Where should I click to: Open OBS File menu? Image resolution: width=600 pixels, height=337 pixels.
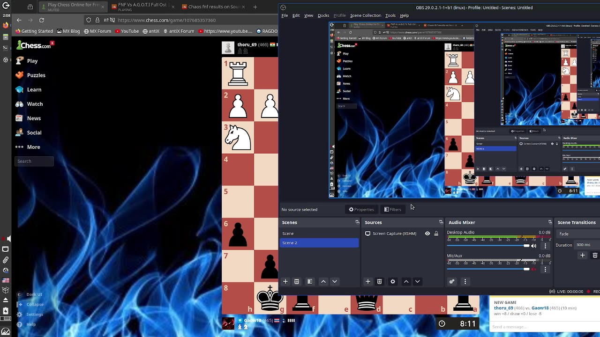[285, 15]
